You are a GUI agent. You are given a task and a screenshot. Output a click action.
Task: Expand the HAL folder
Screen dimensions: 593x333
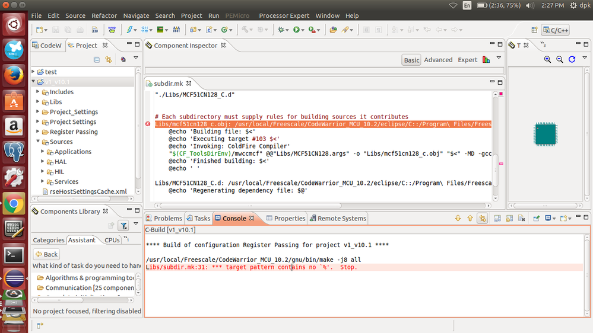click(x=43, y=161)
